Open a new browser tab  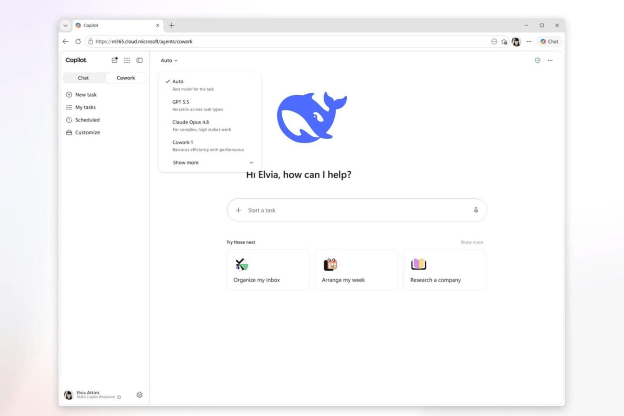tap(172, 26)
